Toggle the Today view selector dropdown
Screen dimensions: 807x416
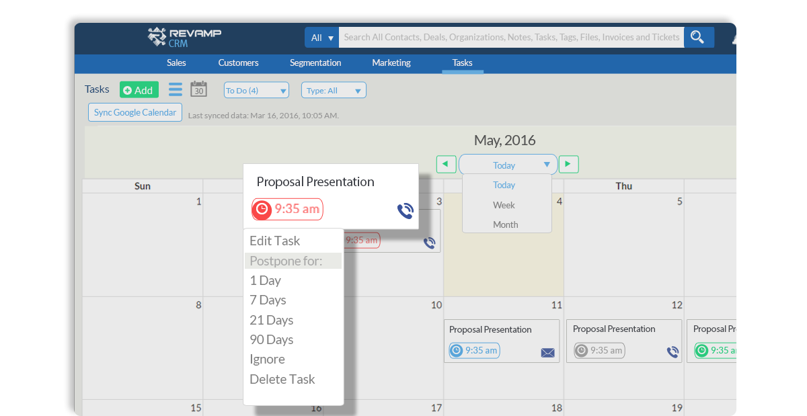508,165
